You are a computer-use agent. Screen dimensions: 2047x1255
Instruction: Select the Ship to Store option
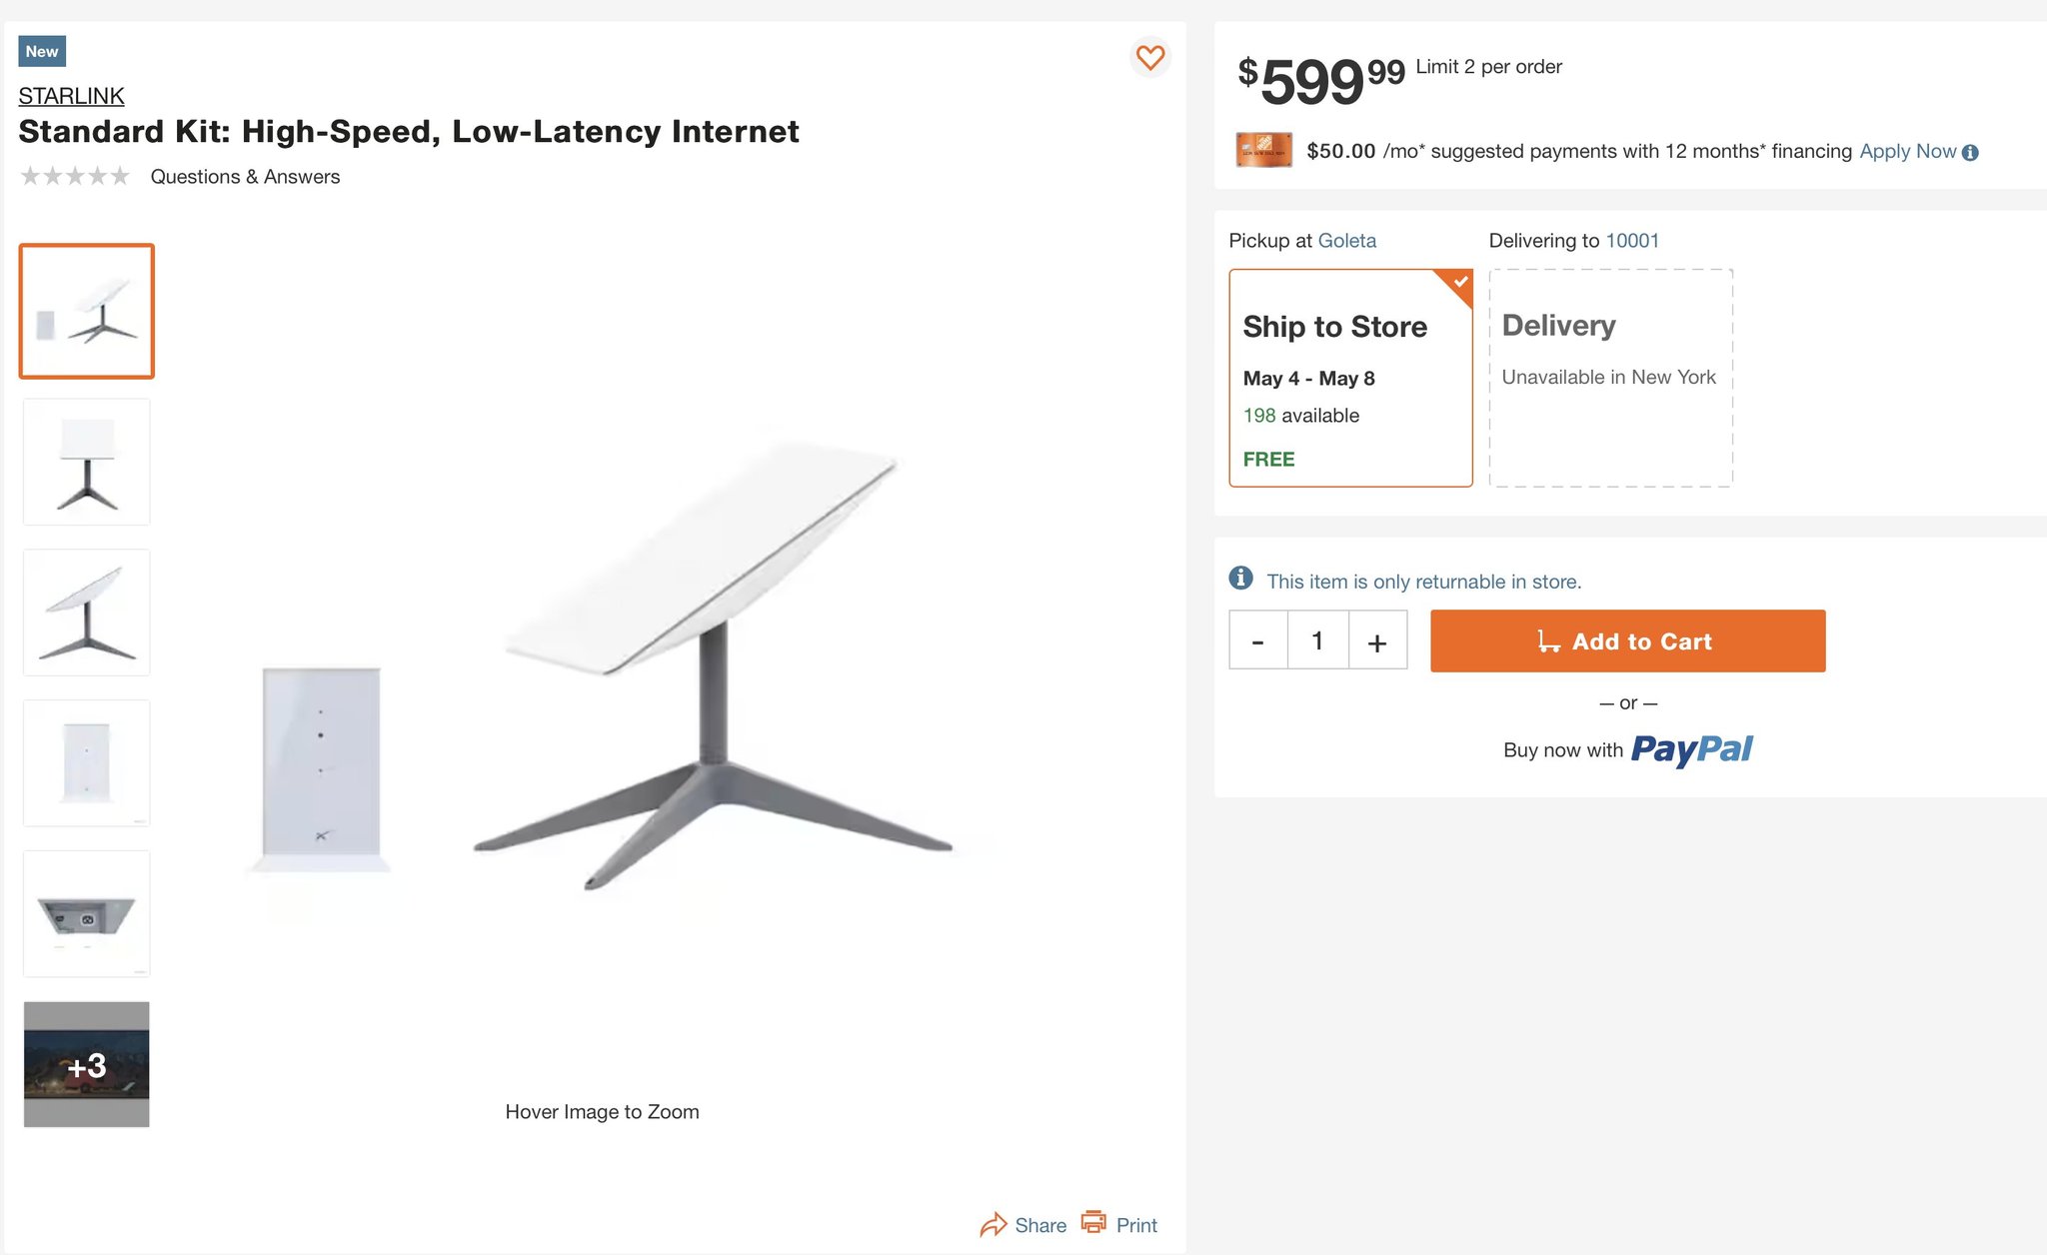[1350, 378]
